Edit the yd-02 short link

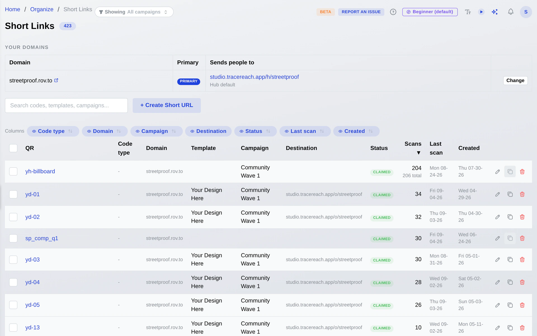497,217
